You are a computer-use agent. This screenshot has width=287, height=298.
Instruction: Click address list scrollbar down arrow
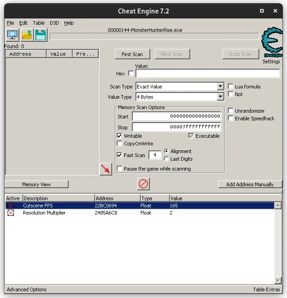278,280
